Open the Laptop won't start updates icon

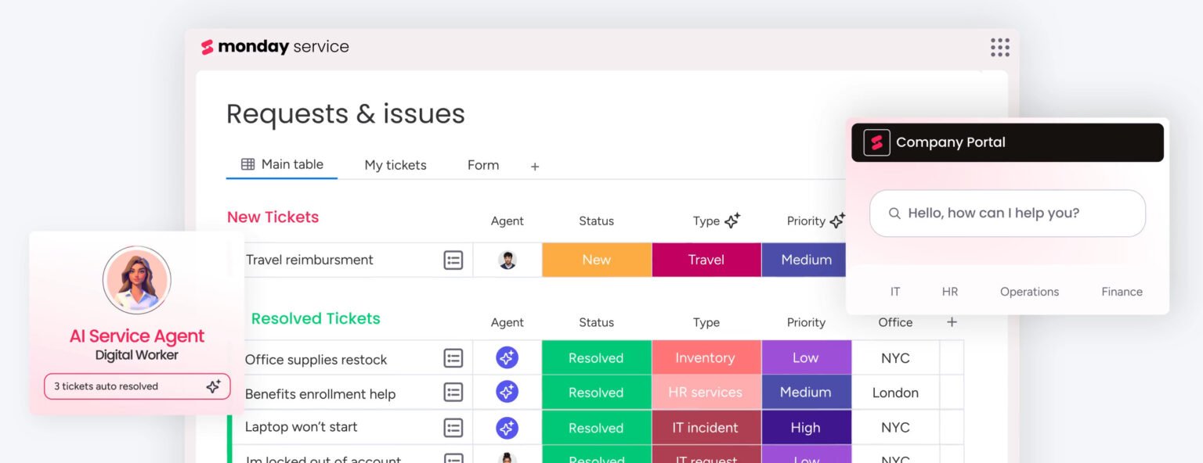pyautogui.click(x=453, y=428)
